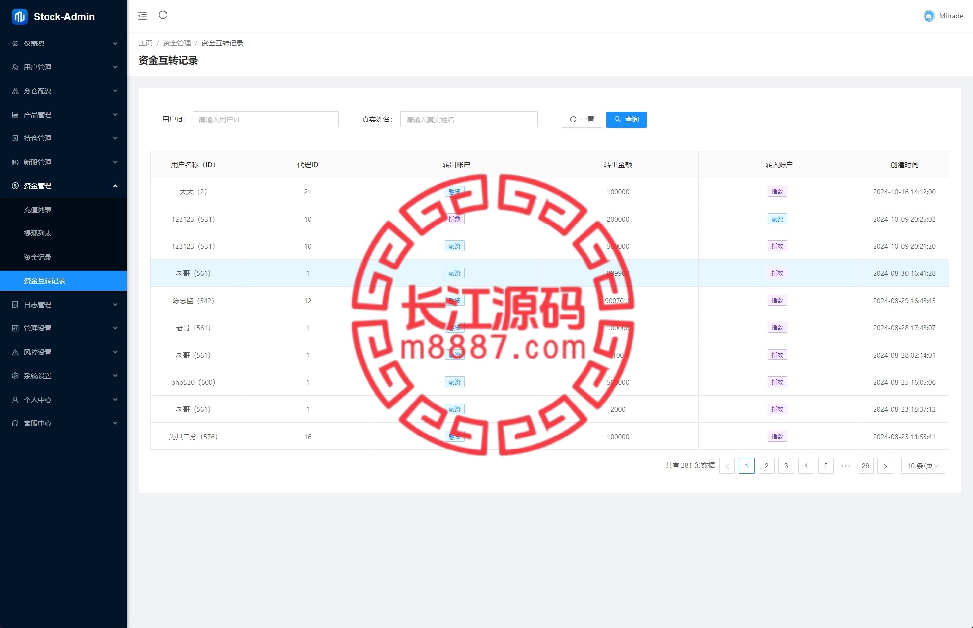Focus the 真实姓名 input field
Screen dimensions: 973x628
point(469,119)
